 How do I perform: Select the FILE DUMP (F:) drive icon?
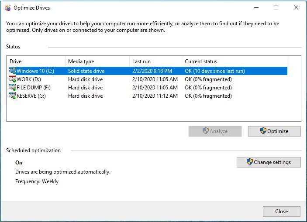pos(12,87)
